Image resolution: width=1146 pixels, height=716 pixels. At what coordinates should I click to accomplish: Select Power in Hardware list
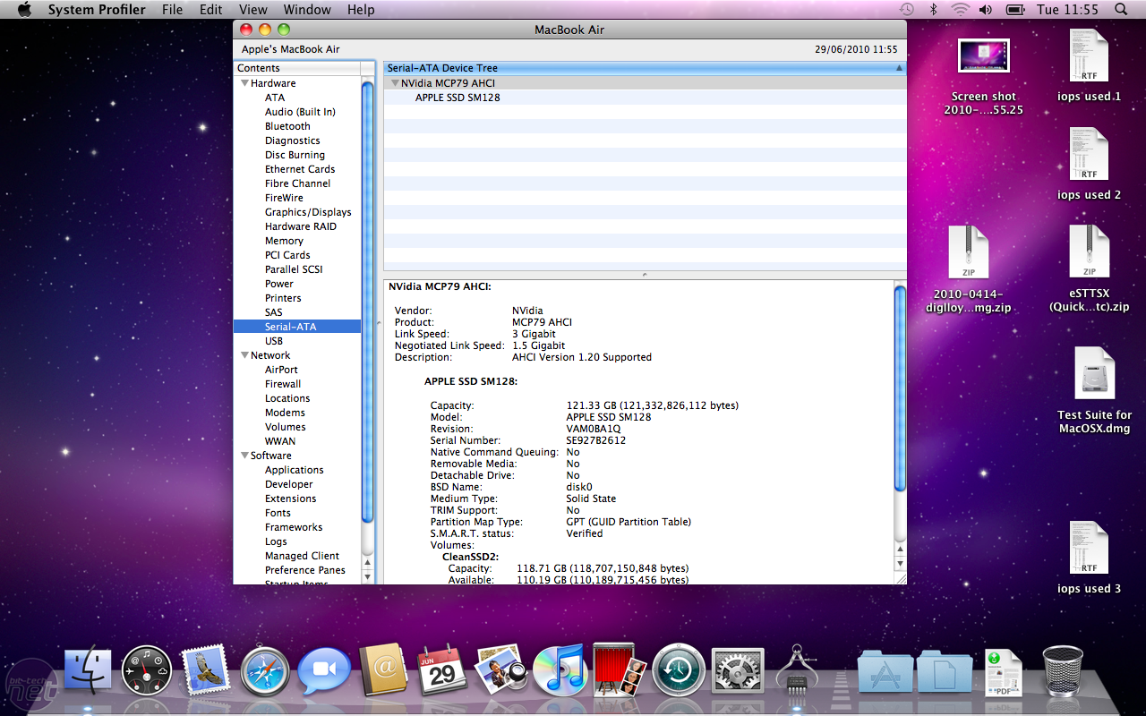click(278, 284)
